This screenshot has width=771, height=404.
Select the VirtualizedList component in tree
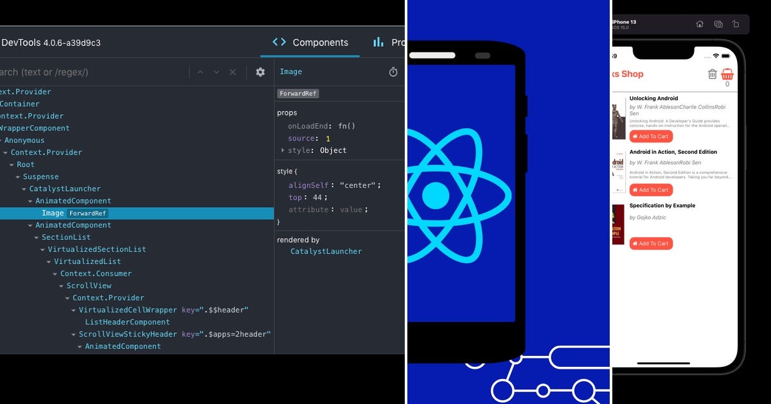(88, 261)
